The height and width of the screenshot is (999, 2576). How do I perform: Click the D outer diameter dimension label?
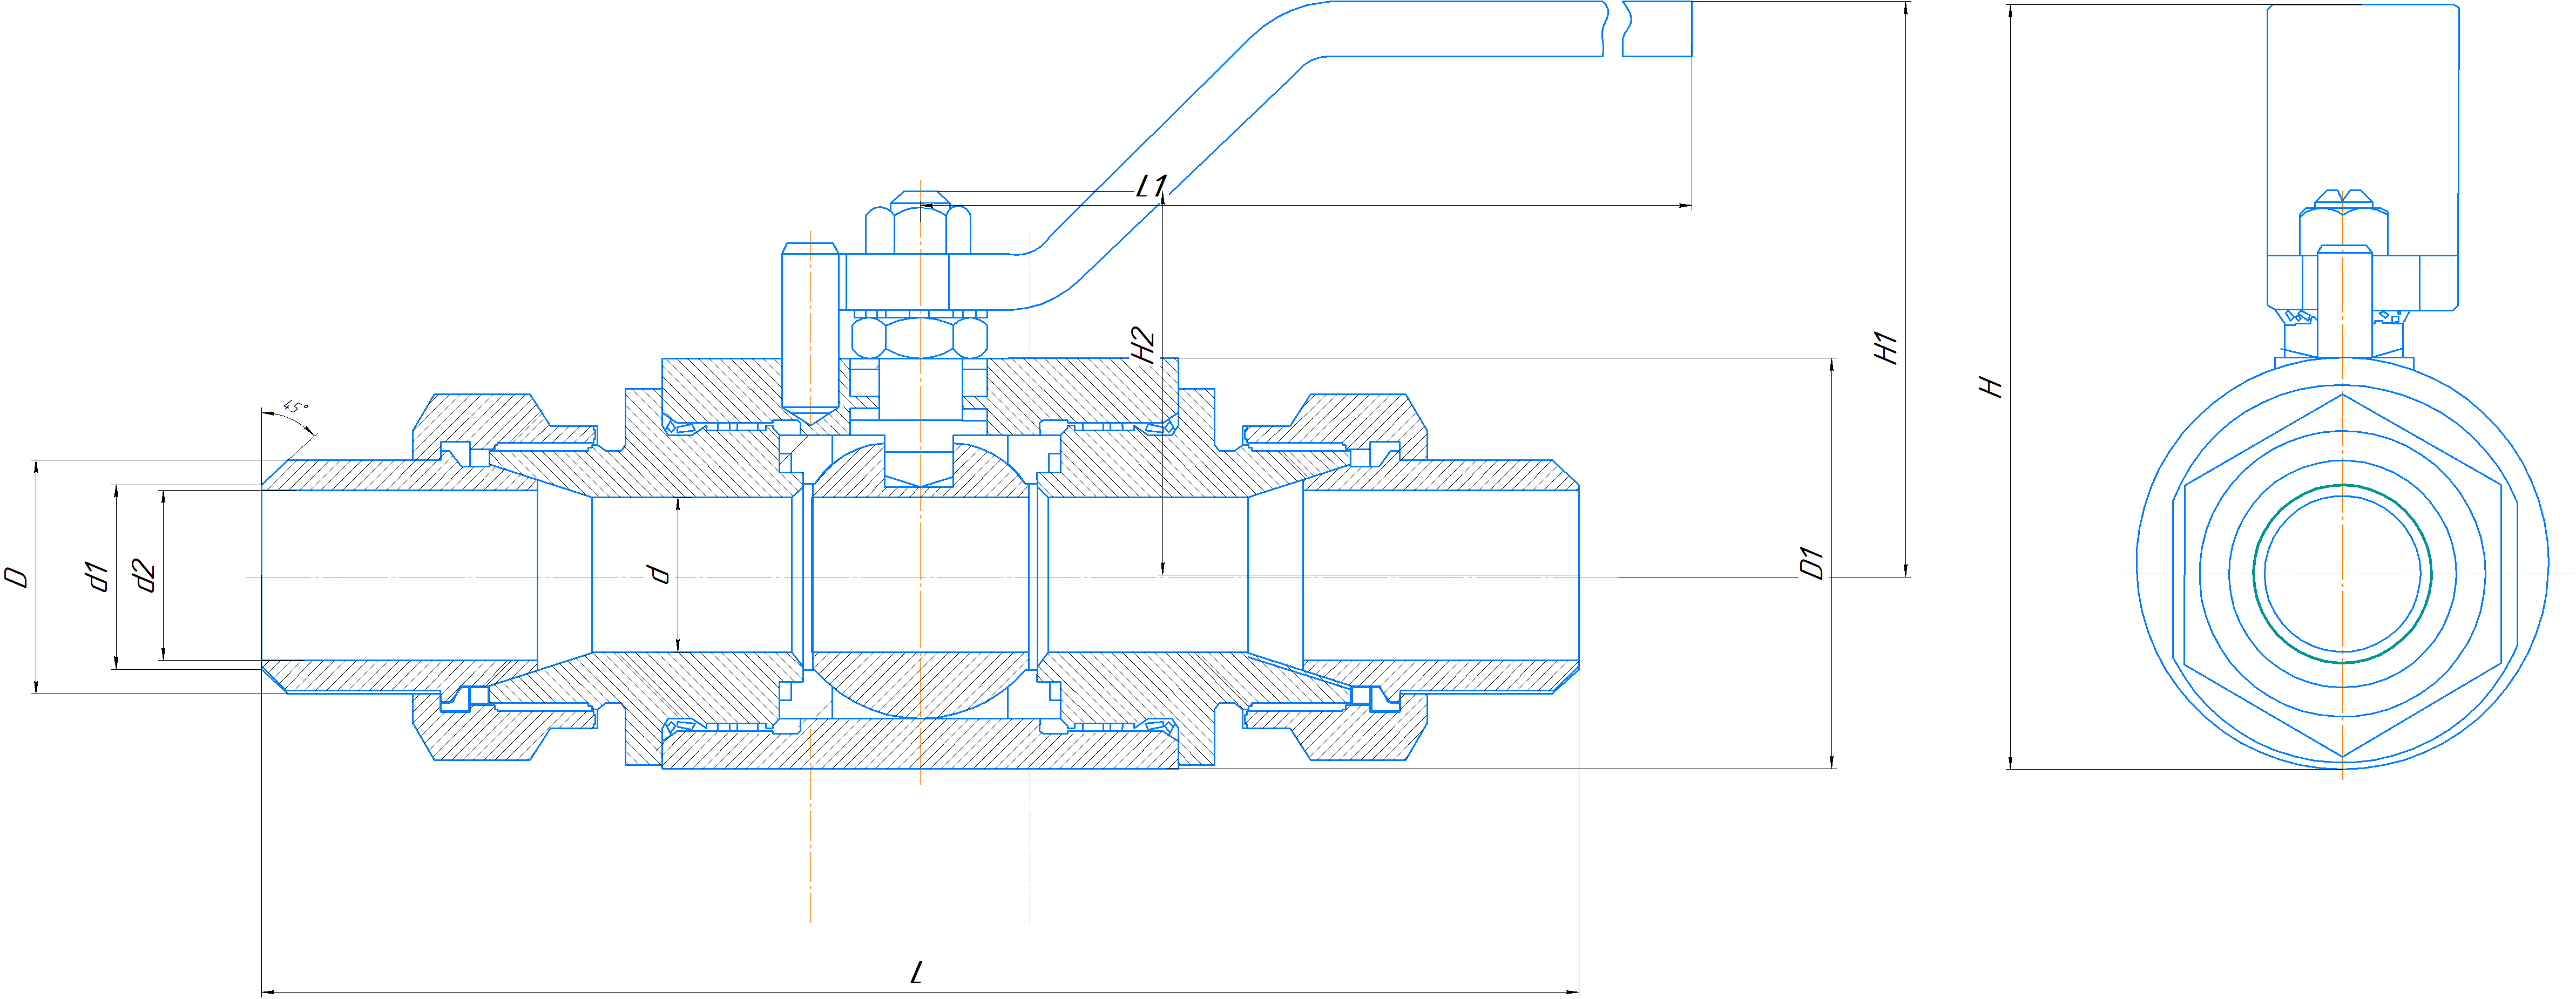click(x=17, y=577)
